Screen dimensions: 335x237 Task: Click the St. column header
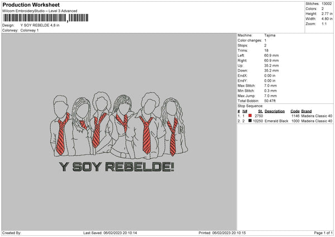click(x=260, y=111)
